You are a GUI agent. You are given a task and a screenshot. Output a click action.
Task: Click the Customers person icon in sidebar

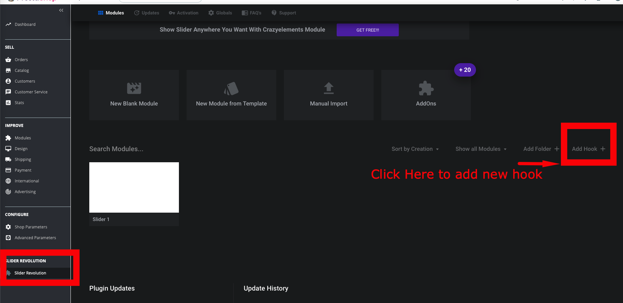[x=8, y=81]
